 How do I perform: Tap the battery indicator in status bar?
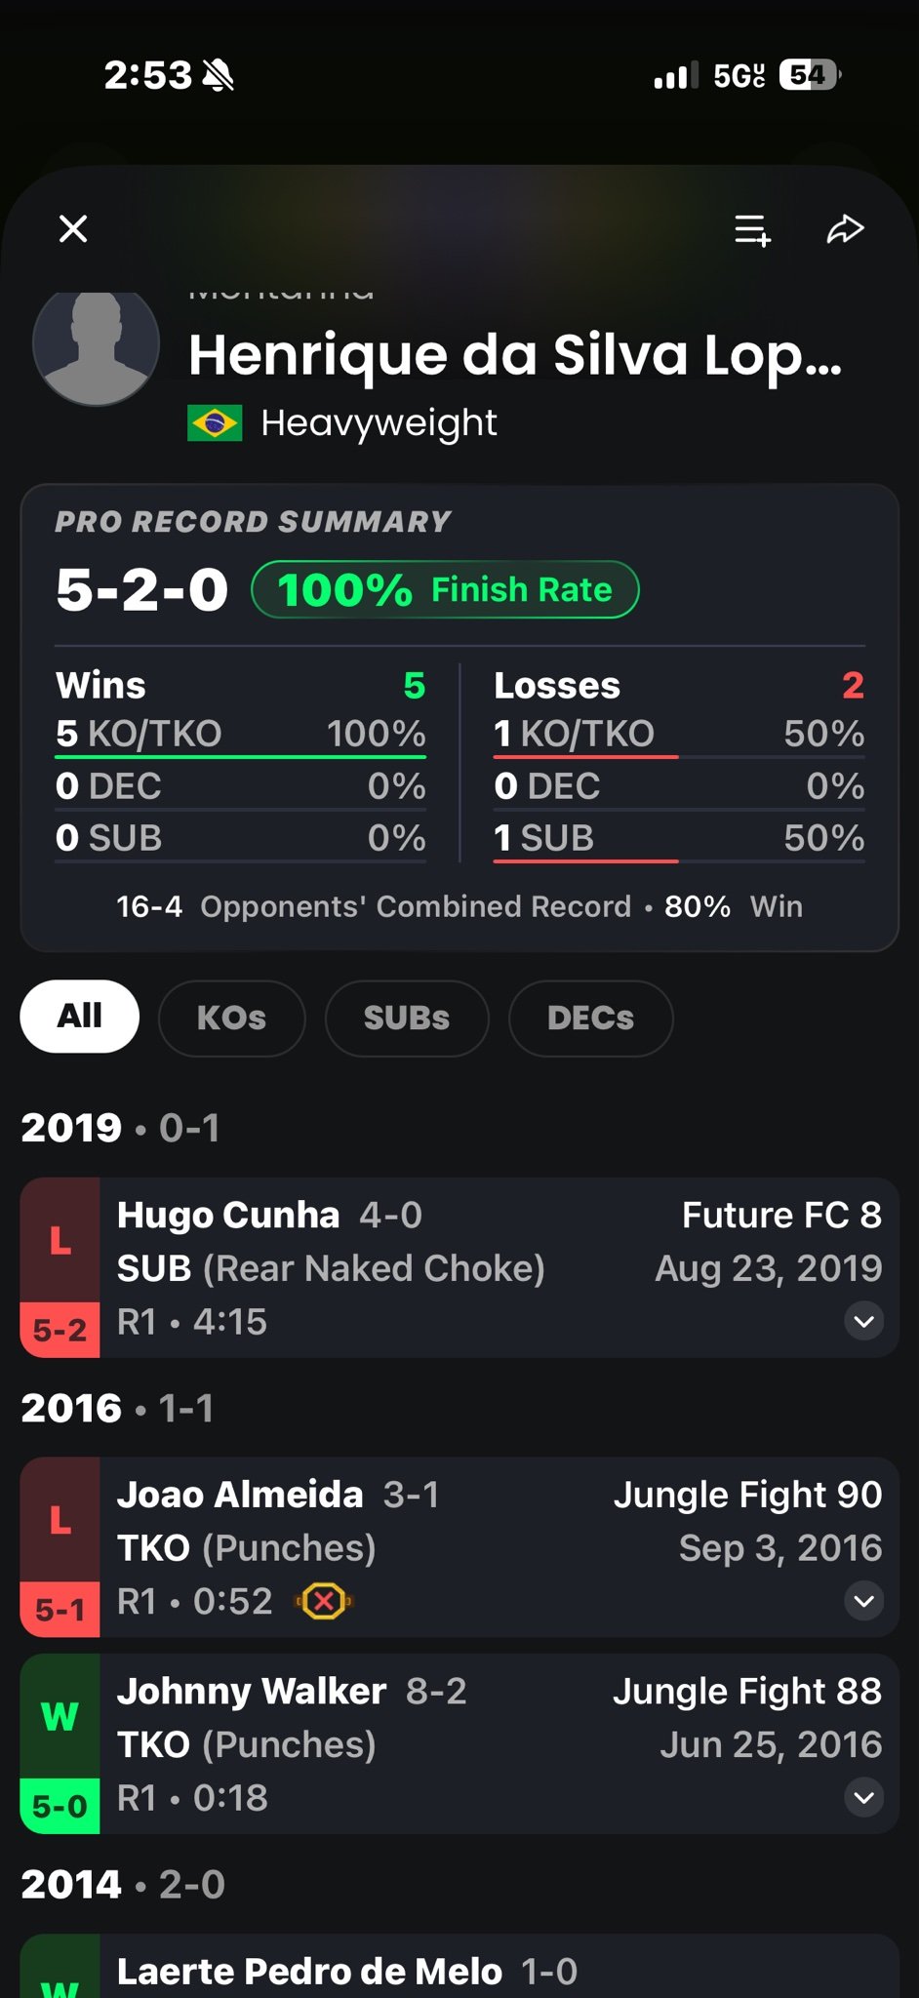(x=810, y=75)
